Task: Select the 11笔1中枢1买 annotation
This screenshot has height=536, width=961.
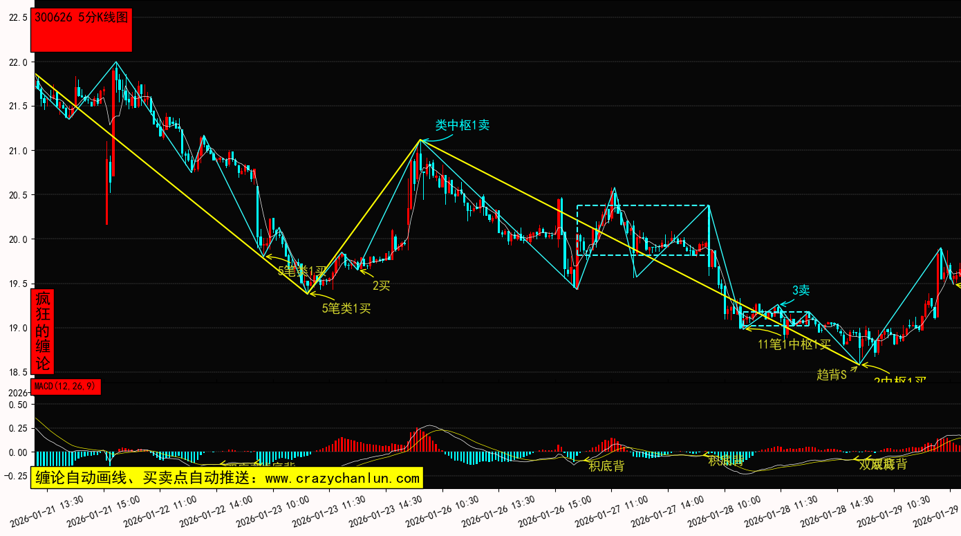Action: [794, 344]
